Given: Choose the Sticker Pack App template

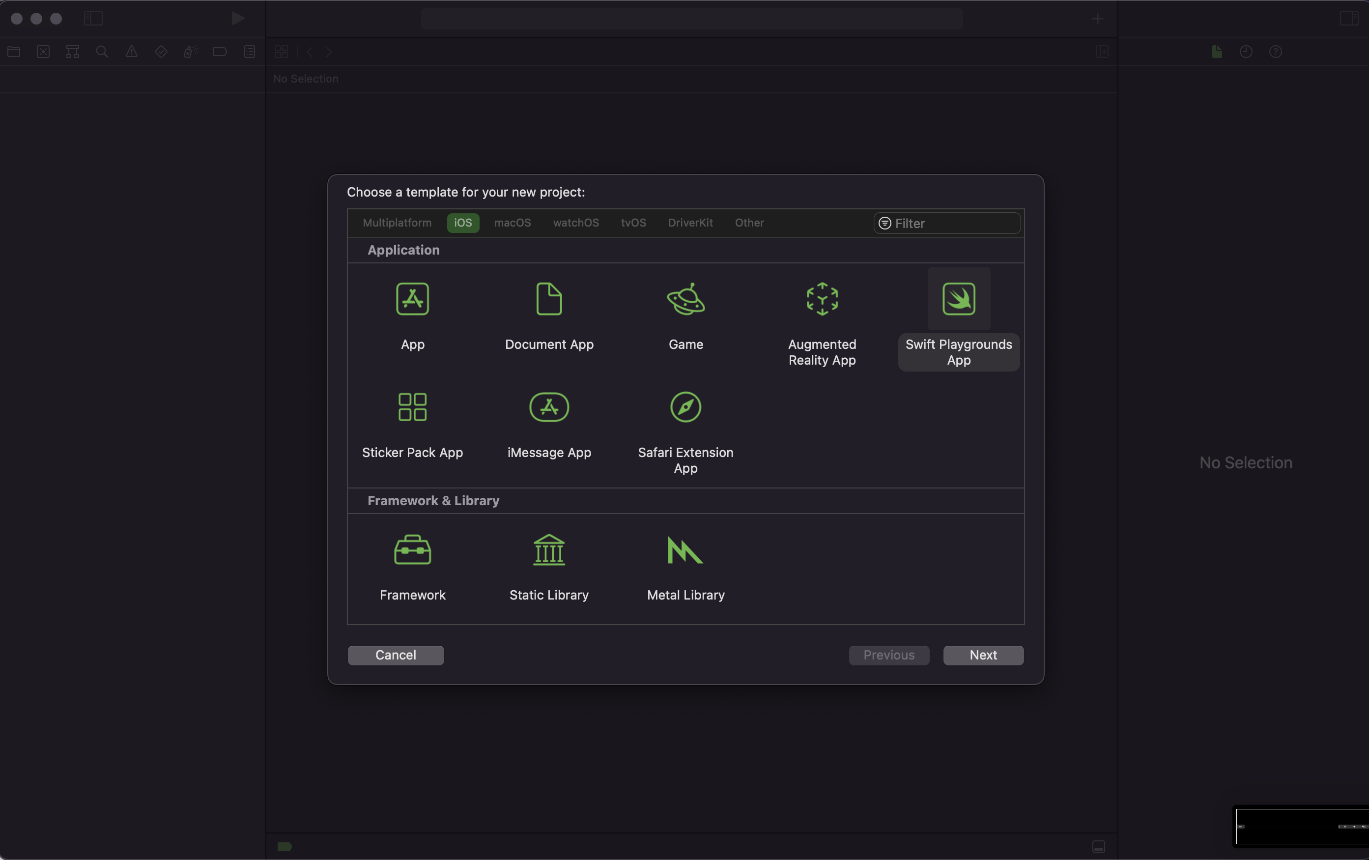Looking at the screenshot, I should tap(412, 407).
